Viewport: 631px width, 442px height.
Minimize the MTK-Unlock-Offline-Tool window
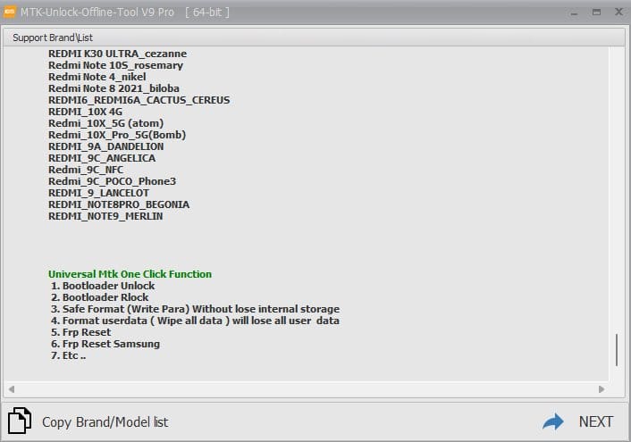575,13
